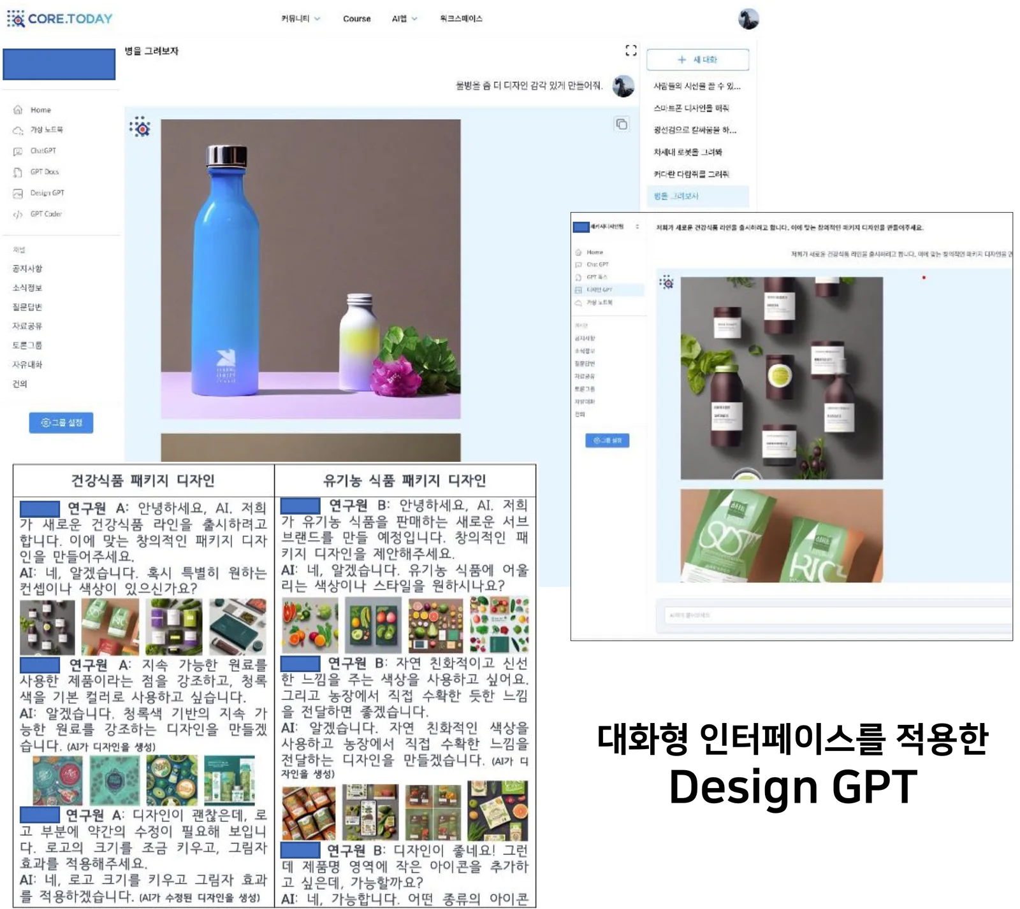
Task: Open GPT Docs in the main sidebar
Action: tap(37, 172)
